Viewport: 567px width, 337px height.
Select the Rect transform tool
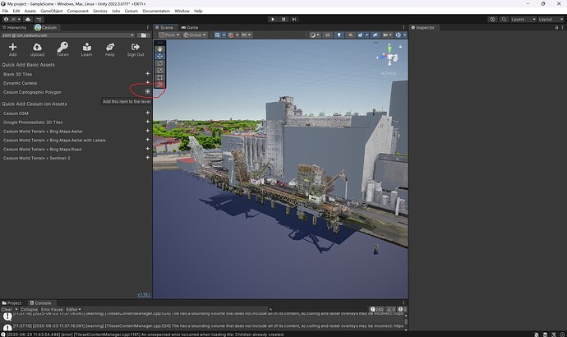[x=160, y=77]
